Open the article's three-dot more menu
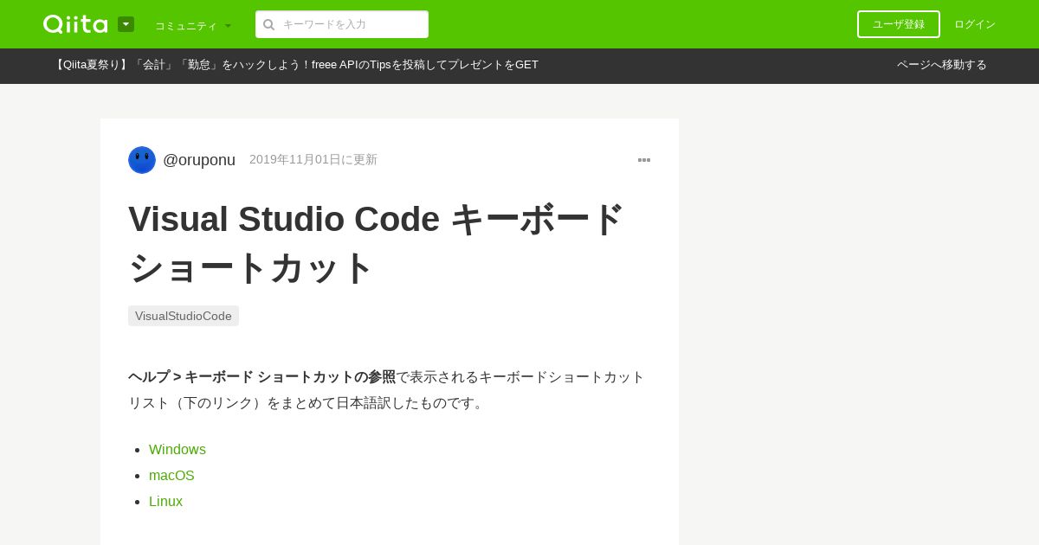1039x545 pixels. (x=644, y=160)
